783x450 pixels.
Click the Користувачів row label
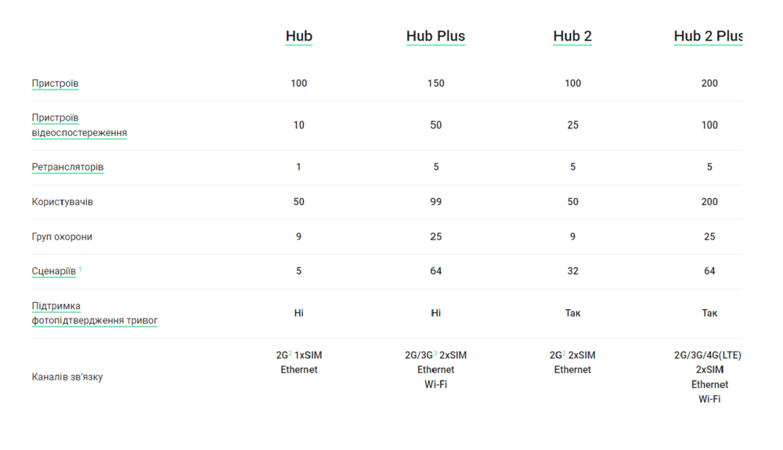tap(62, 202)
